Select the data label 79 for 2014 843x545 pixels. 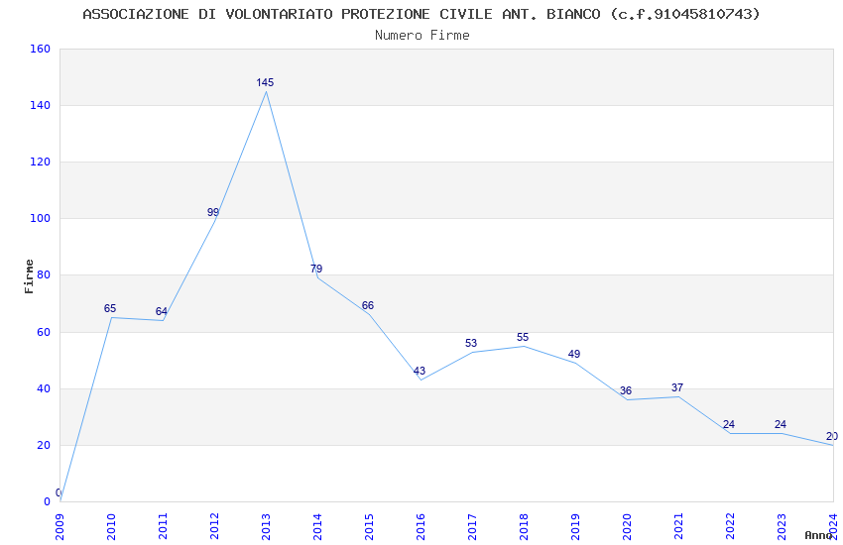pyautogui.click(x=316, y=269)
